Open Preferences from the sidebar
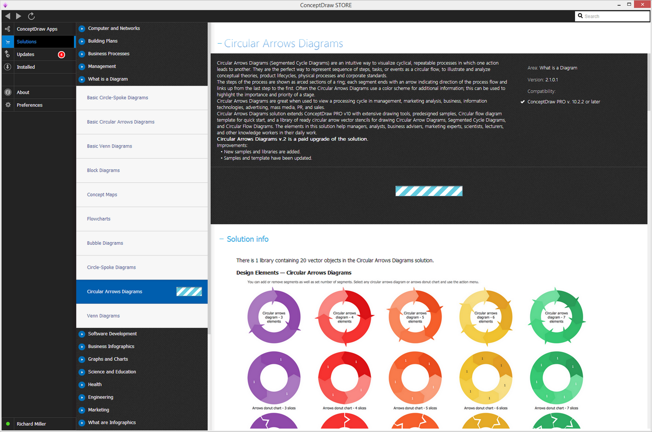This screenshot has height=432, width=652. [x=30, y=105]
